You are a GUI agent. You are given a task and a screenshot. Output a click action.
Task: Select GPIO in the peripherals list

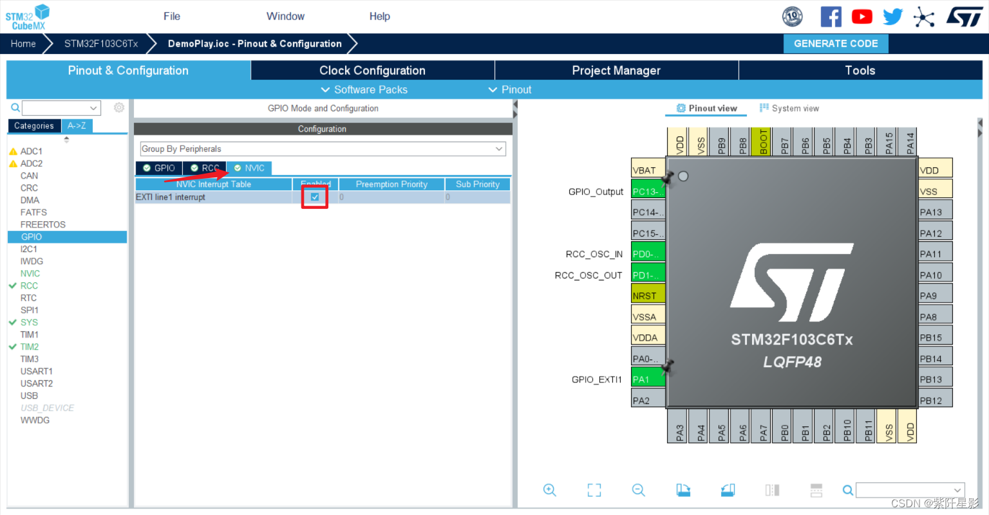[x=31, y=237]
